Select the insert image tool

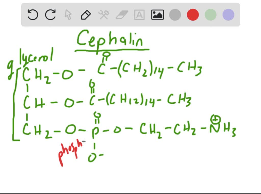pos(157,15)
